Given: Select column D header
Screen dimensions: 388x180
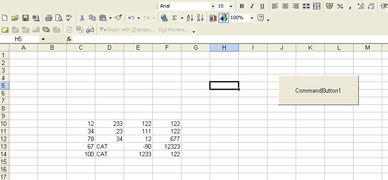Looking at the screenshot, I should (109, 47).
